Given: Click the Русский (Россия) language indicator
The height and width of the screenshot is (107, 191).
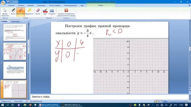Looking at the screenshot, I should 36,101.
